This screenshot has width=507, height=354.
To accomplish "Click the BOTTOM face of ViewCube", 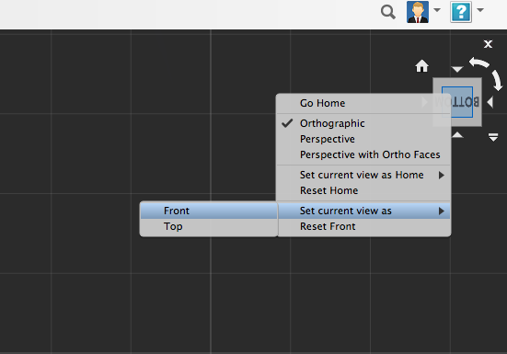I will 457,102.
